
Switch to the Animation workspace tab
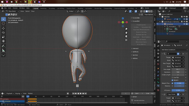click(x=88, y=8)
